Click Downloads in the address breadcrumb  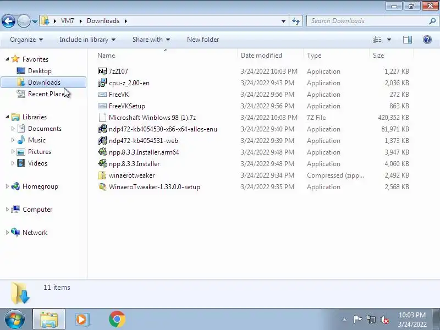point(103,21)
